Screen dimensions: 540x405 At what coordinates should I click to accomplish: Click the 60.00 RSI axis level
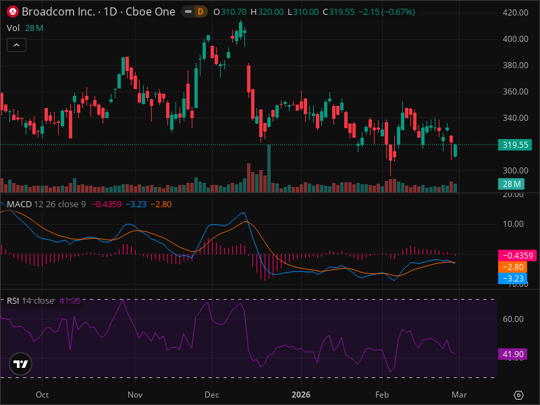(x=513, y=319)
